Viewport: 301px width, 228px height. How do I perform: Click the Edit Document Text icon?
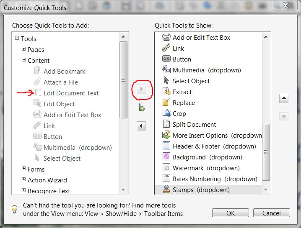(x=37, y=92)
